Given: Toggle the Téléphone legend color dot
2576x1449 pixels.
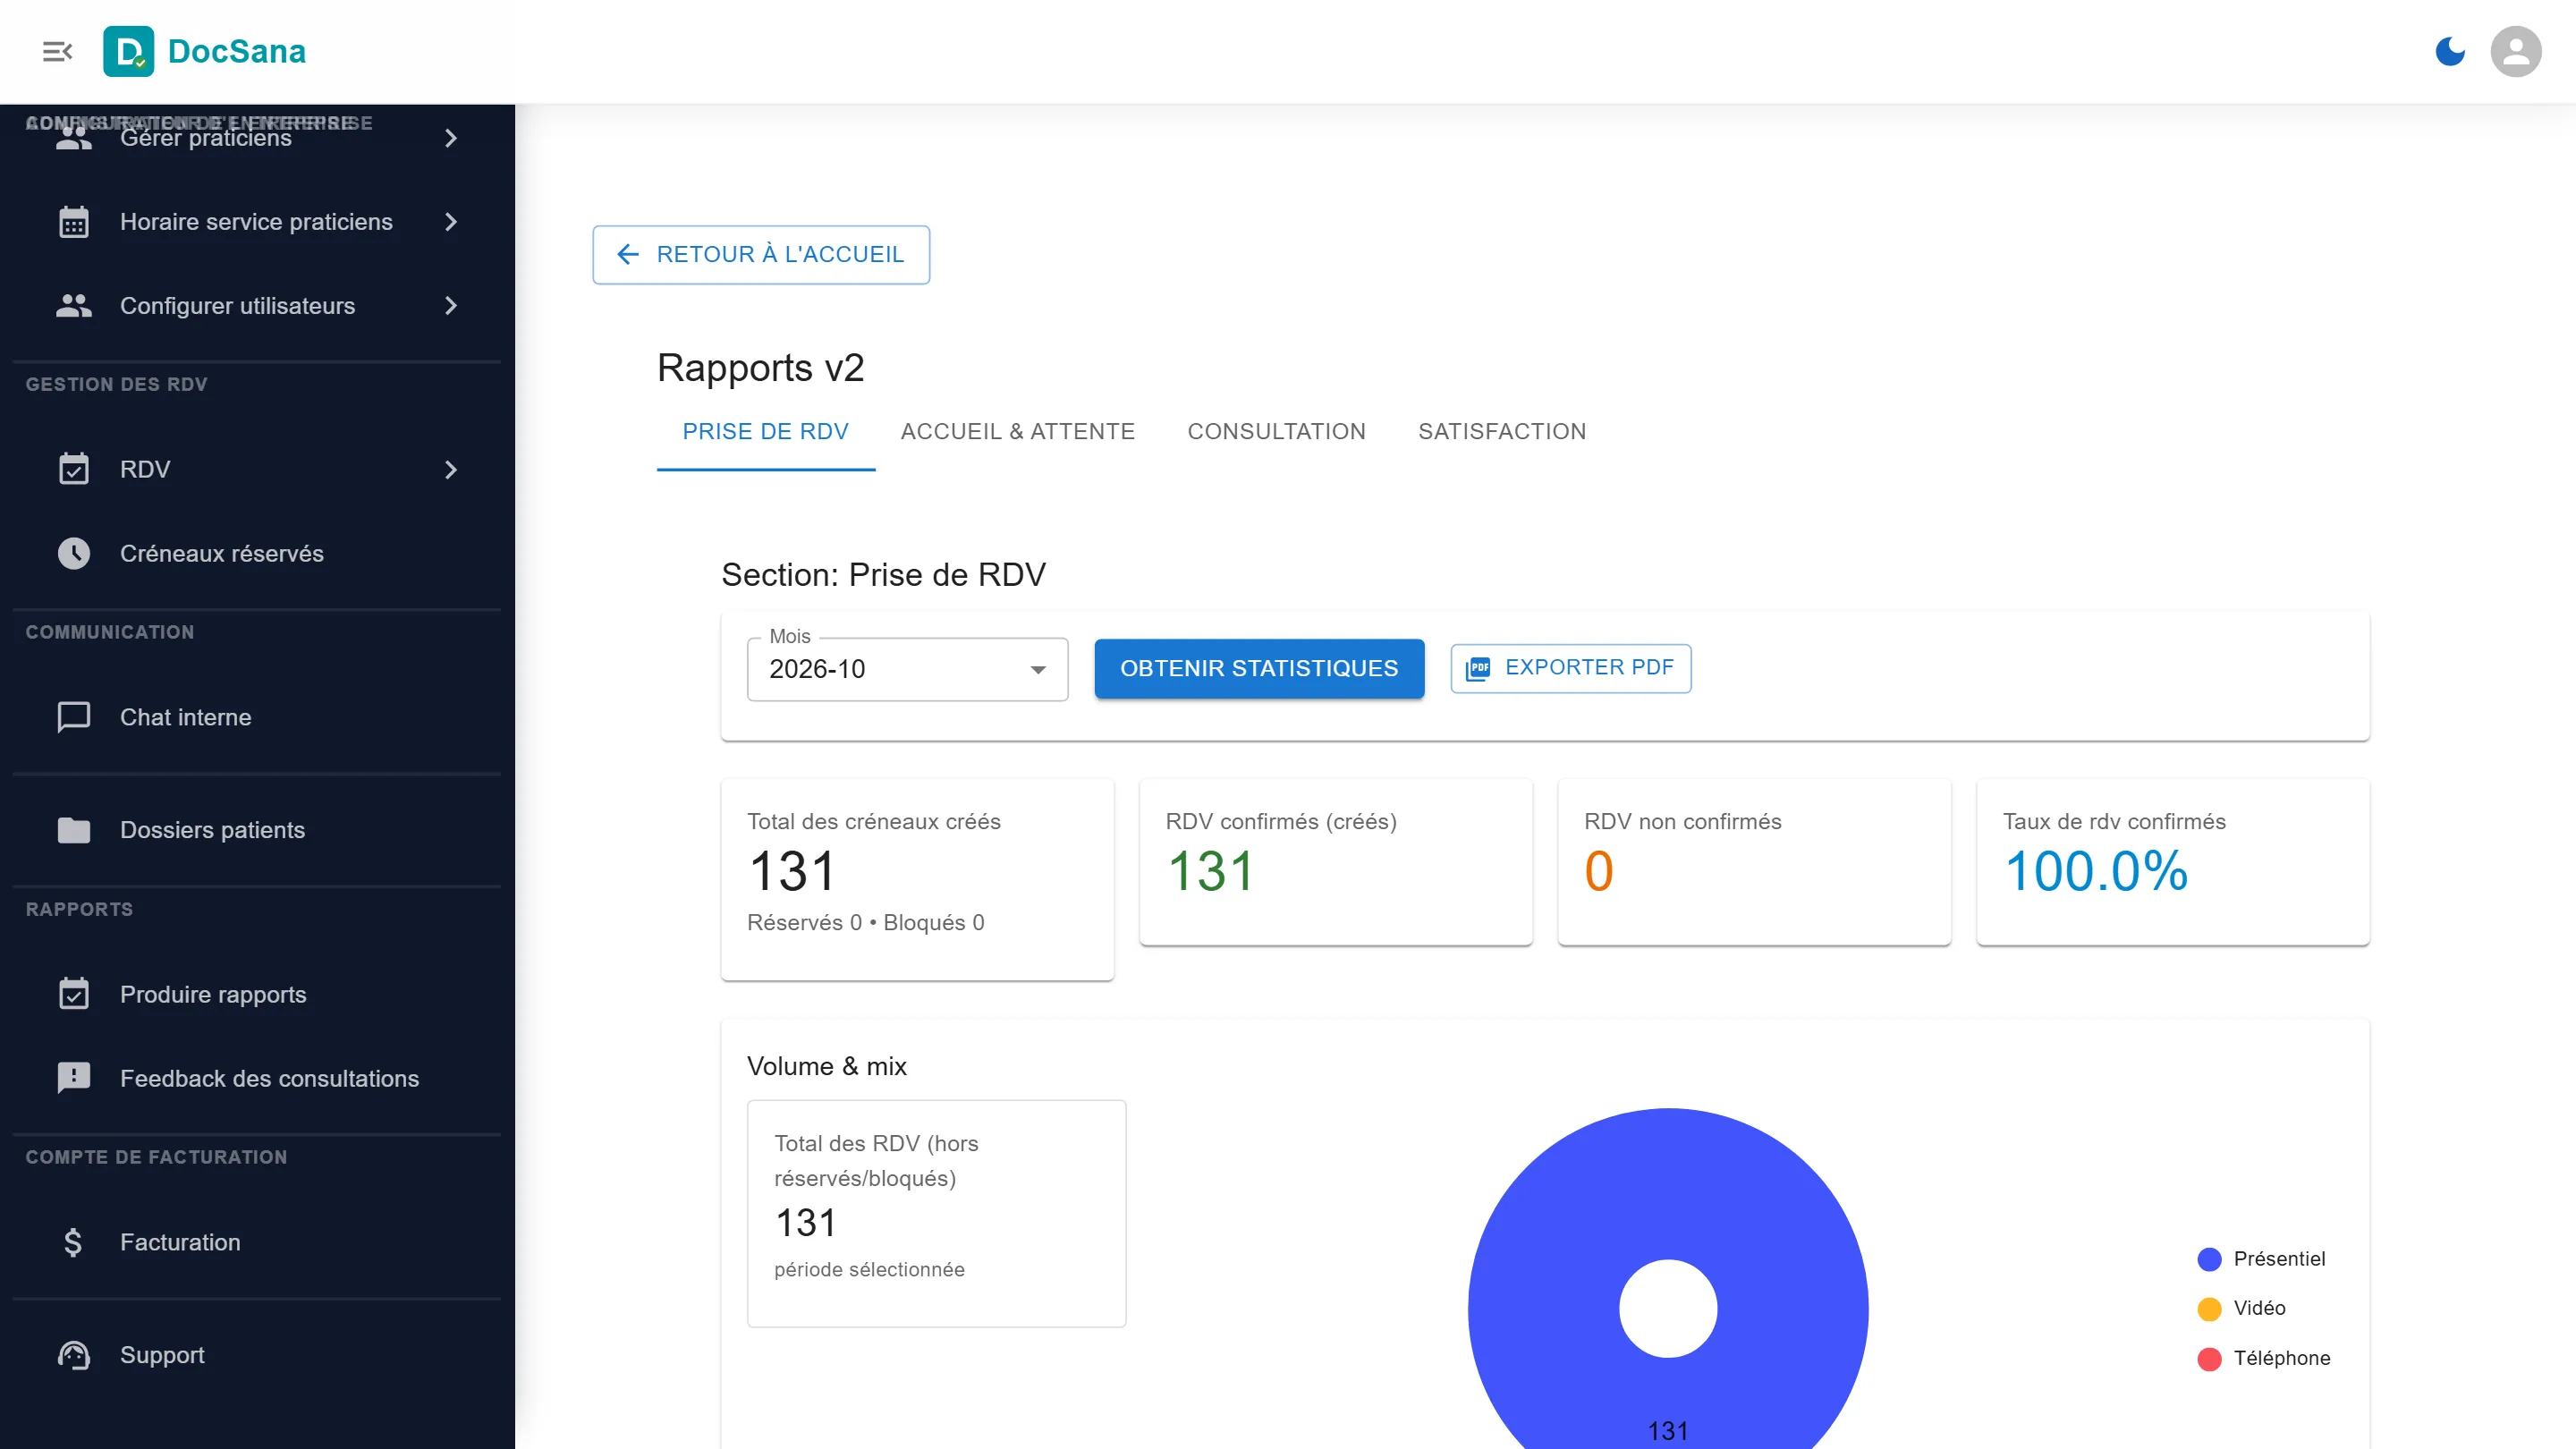Looking at the screenshot, I should coord(2209,1358).
